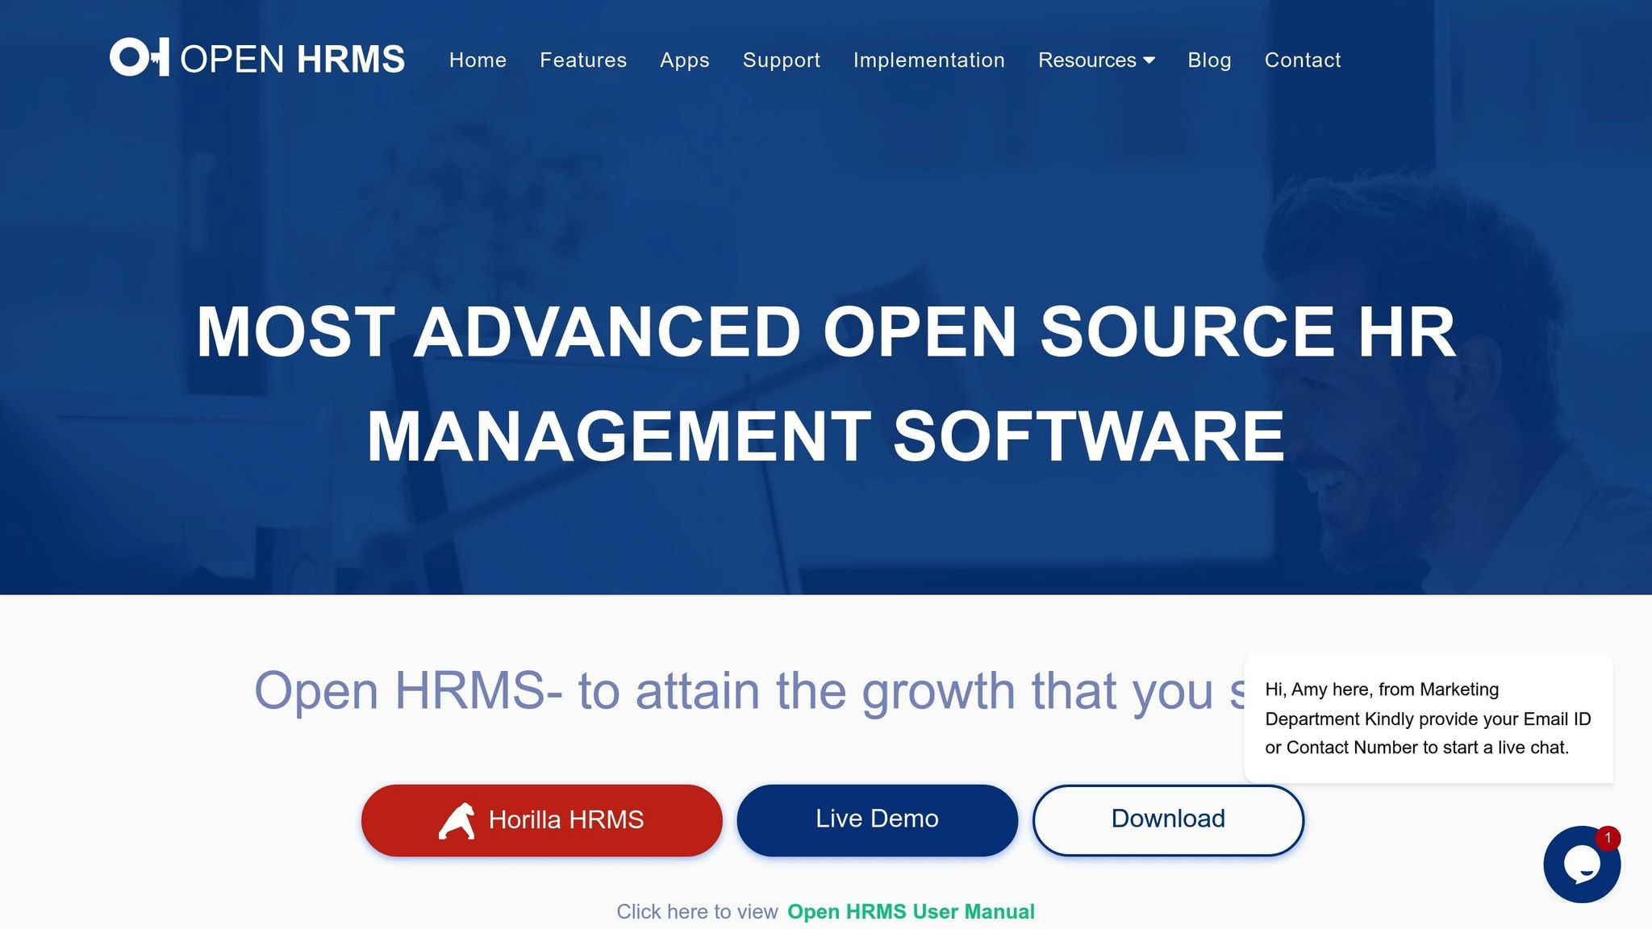Select Apps in the top navigation
Viewport: 1652px width, 929px height.
(684, 60)
